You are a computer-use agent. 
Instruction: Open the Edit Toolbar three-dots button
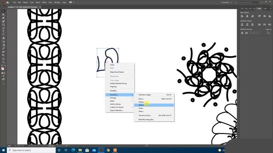(x=3, y=84)
